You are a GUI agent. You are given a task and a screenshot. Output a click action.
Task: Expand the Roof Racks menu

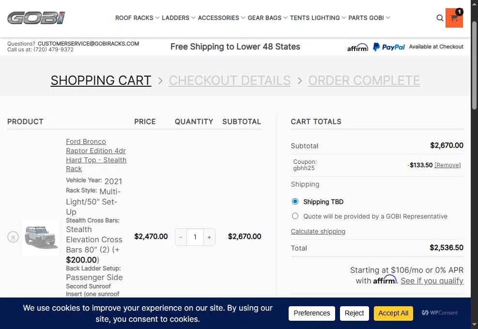137,18
